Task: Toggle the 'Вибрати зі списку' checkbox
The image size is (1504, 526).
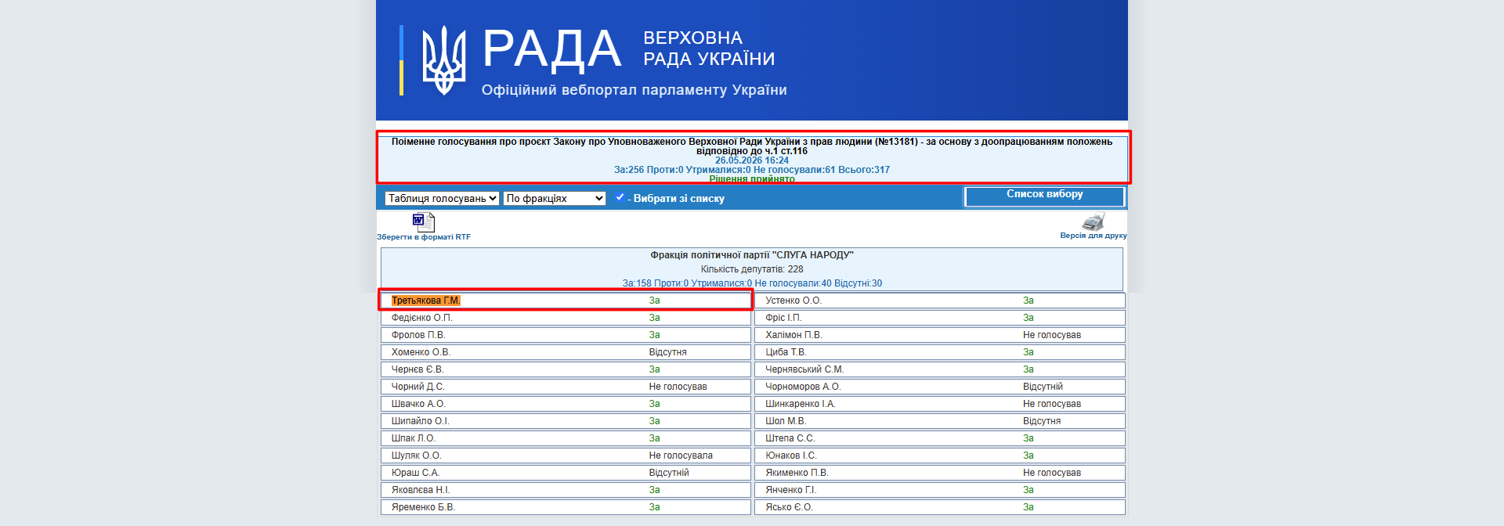Action: (620, 197)
